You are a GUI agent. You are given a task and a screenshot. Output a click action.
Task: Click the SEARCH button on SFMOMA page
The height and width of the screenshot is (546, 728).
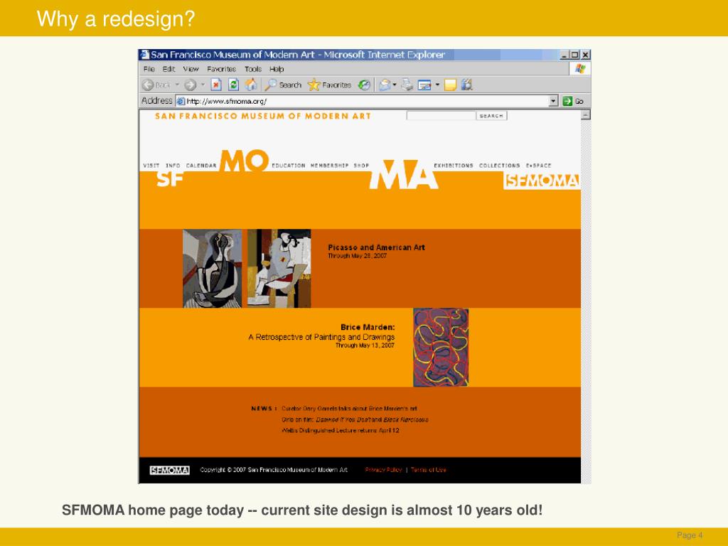coord(491,116)
